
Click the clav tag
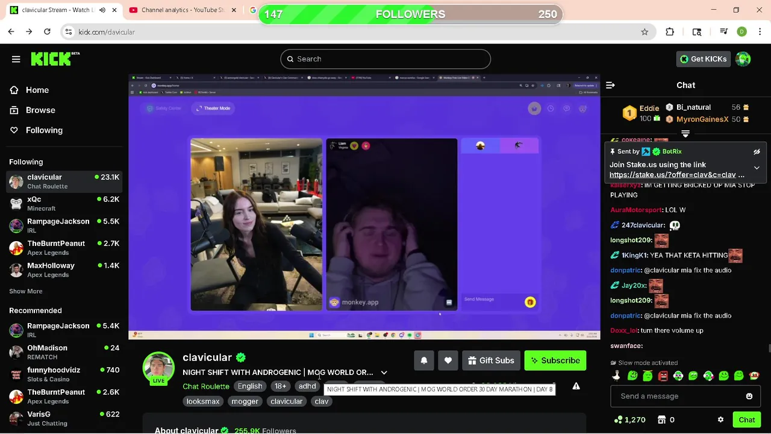pos(322,401)
